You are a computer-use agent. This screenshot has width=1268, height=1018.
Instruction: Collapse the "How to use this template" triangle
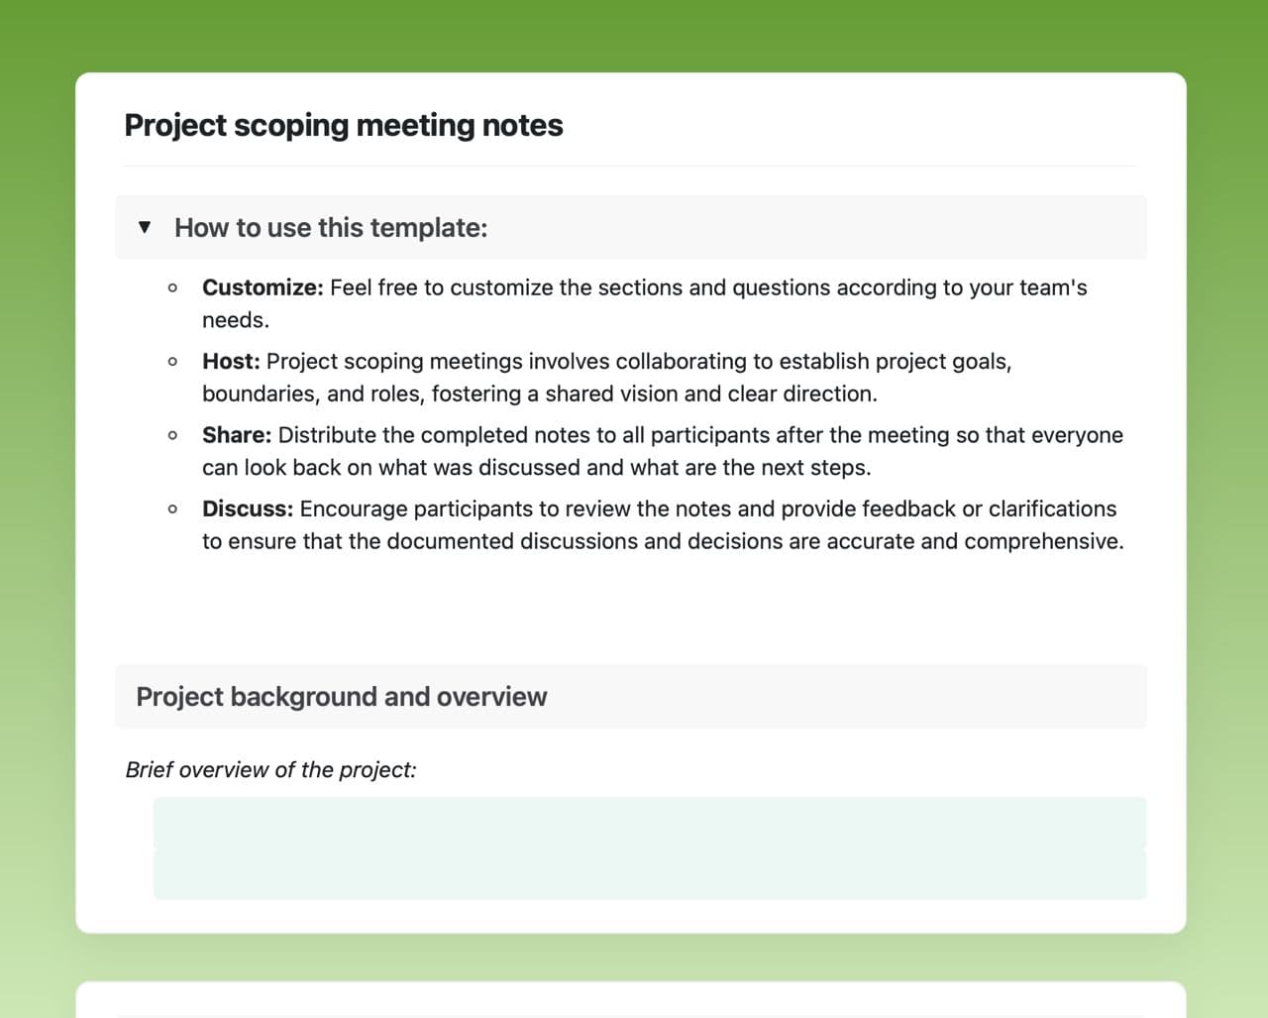[145, 227]
